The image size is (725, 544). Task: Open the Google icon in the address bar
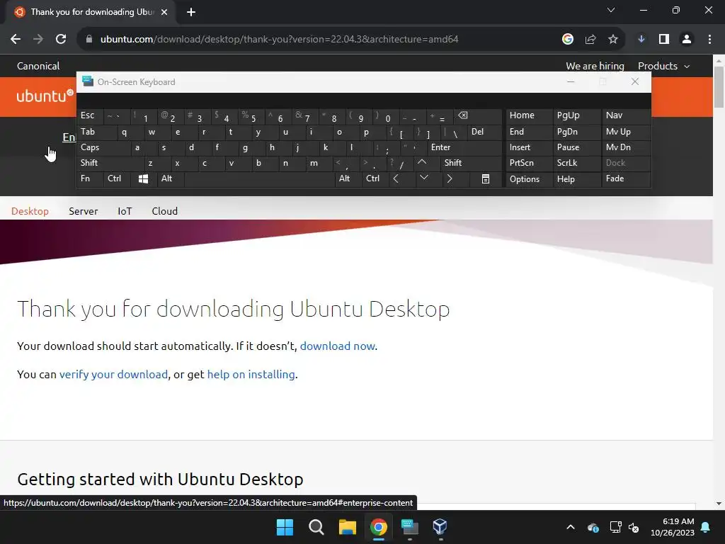[568, 40]
